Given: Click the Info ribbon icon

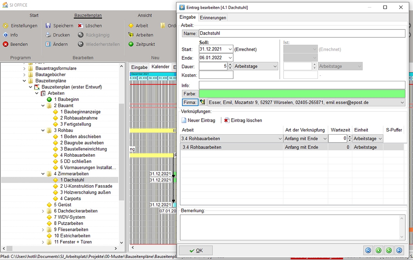Looking at the screenshot, I should [6, 35].
